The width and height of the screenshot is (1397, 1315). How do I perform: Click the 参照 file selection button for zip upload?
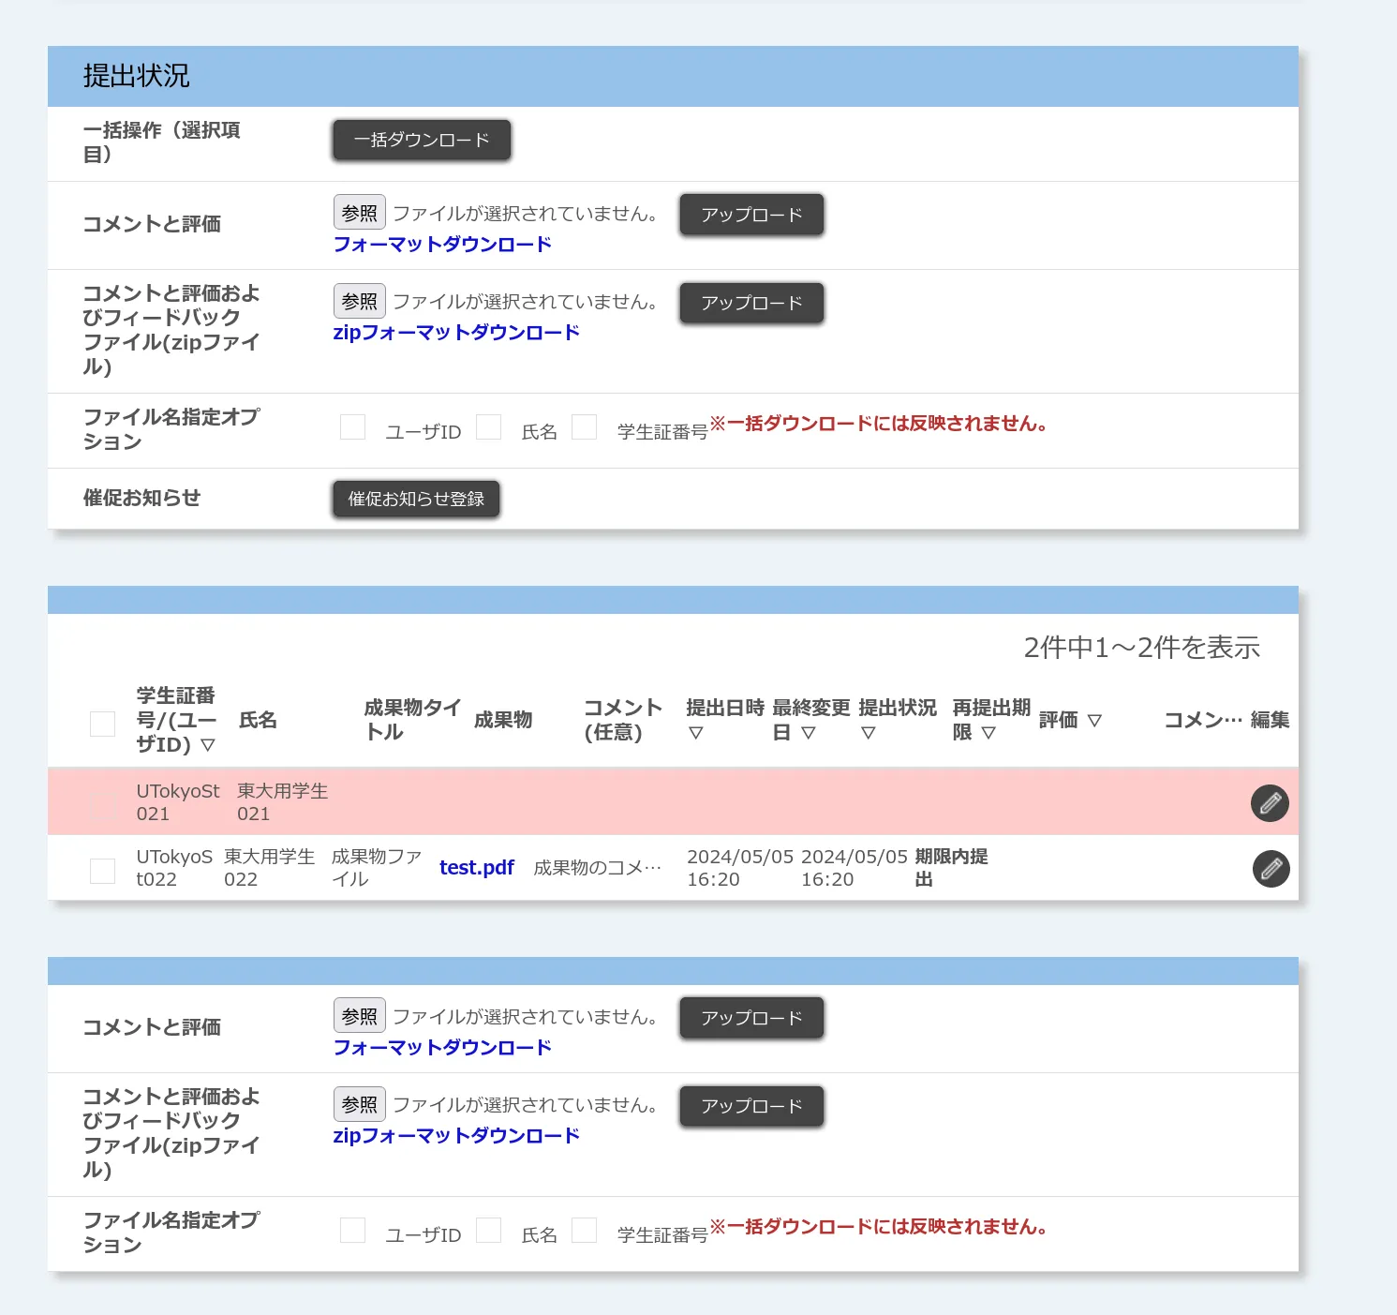[x=359, y=300]
